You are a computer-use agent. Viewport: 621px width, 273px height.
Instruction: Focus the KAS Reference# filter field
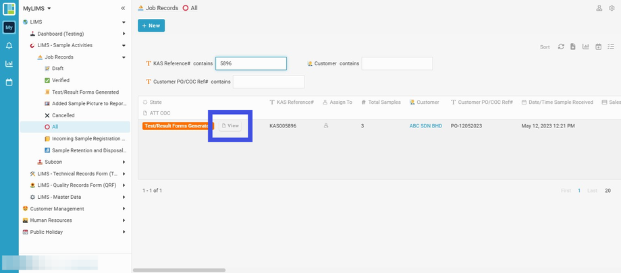[x=251, y=63]
